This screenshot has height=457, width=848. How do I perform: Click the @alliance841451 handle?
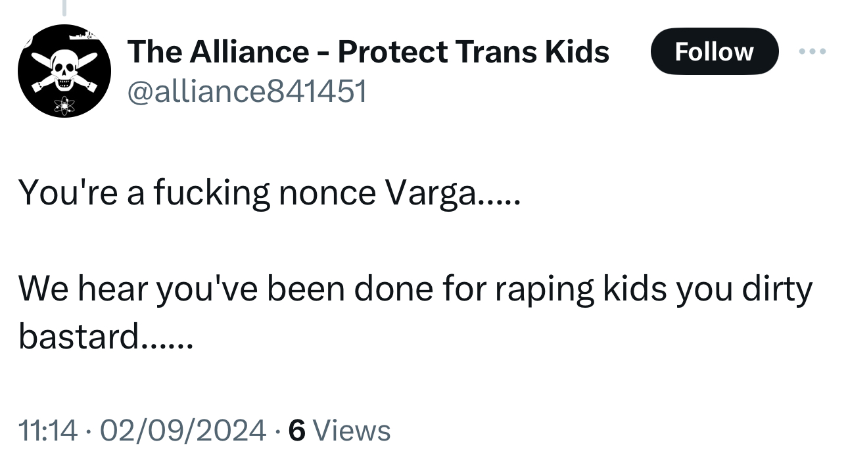247,93
